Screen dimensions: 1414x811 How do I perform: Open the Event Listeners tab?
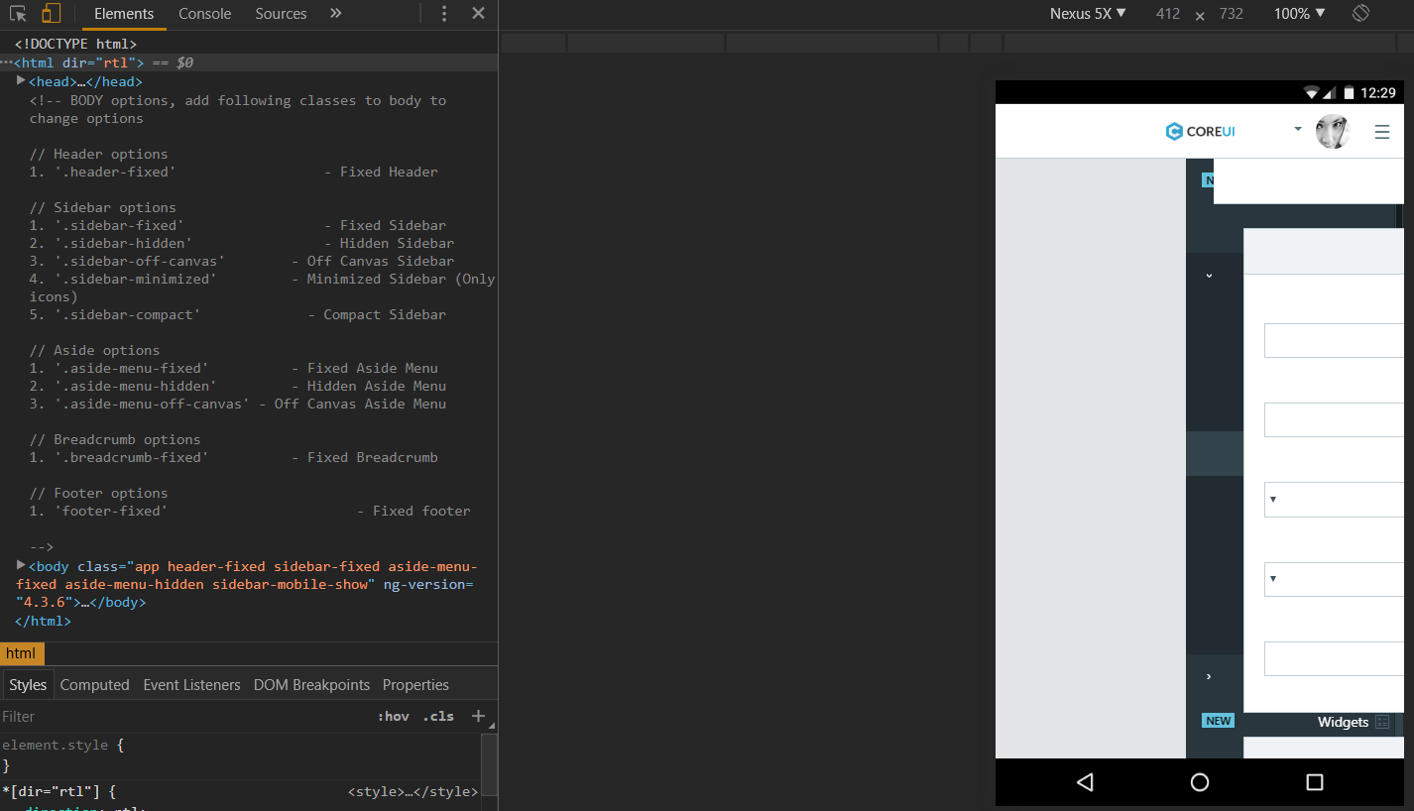click(191, 685)
